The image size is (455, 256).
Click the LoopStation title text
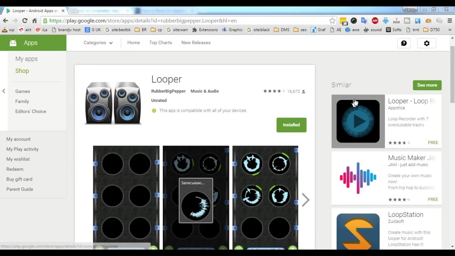tap(406, 215)
